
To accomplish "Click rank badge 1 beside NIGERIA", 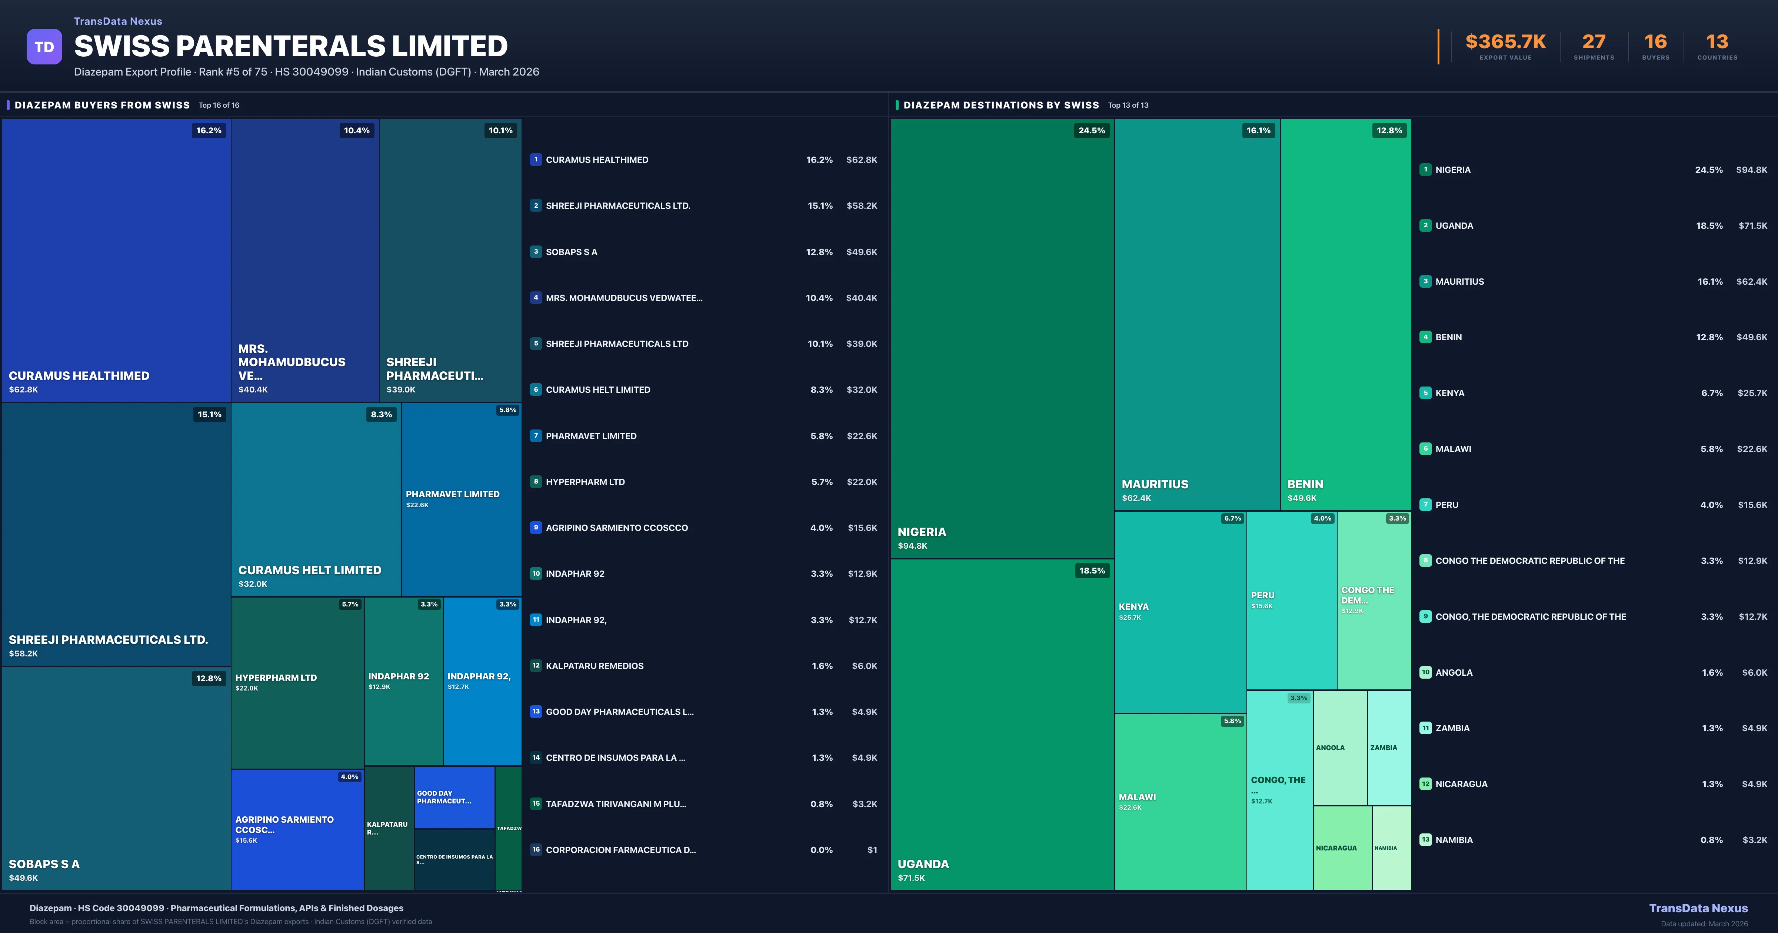I will [x=1425, y=170].
